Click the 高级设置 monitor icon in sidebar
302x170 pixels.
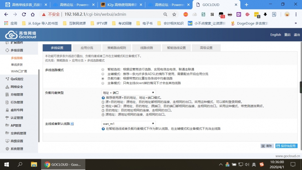click(7, 141)
